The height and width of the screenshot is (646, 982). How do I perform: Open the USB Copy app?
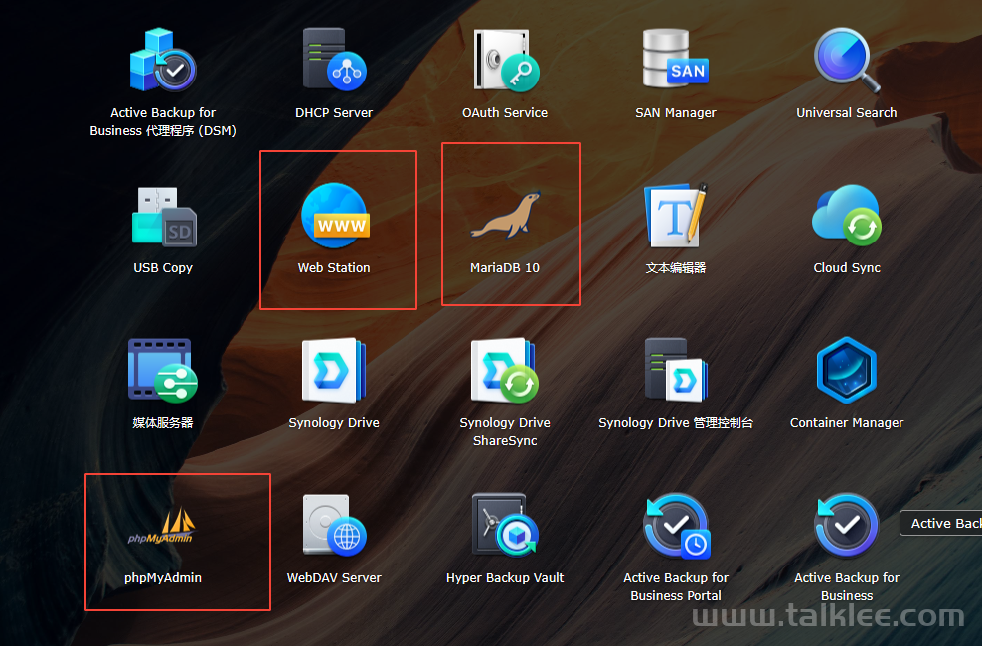pyautogui.click(x=163, y=217)
